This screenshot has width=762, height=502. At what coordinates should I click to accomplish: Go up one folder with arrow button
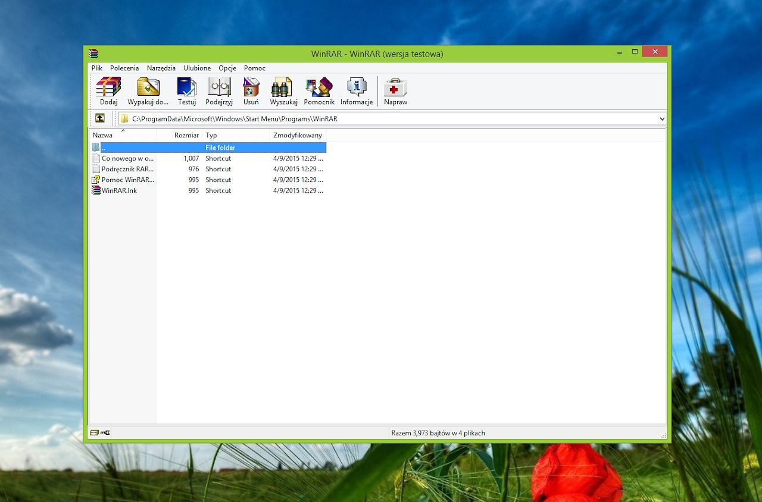point(99,118)
